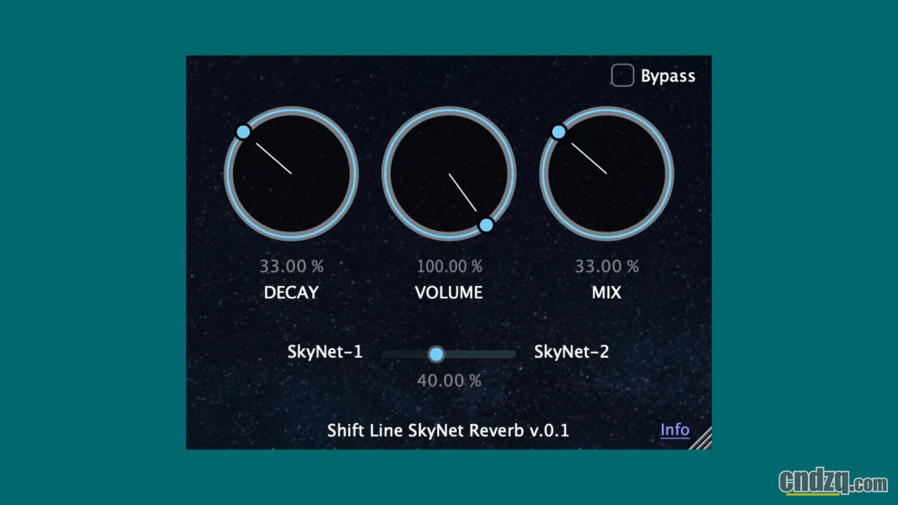This screenshot has width=898, height=505.
Task: Open the Info link
Action: [675, 430]
